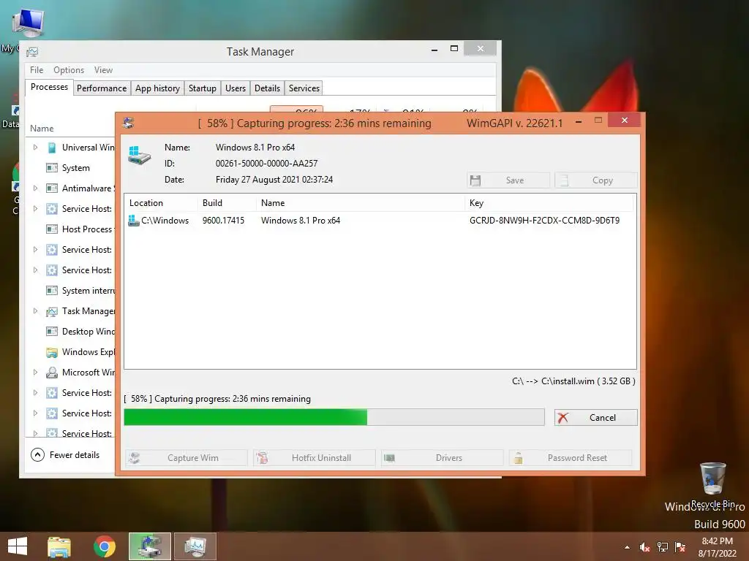Select the Host Process row

tap(71, 229)
